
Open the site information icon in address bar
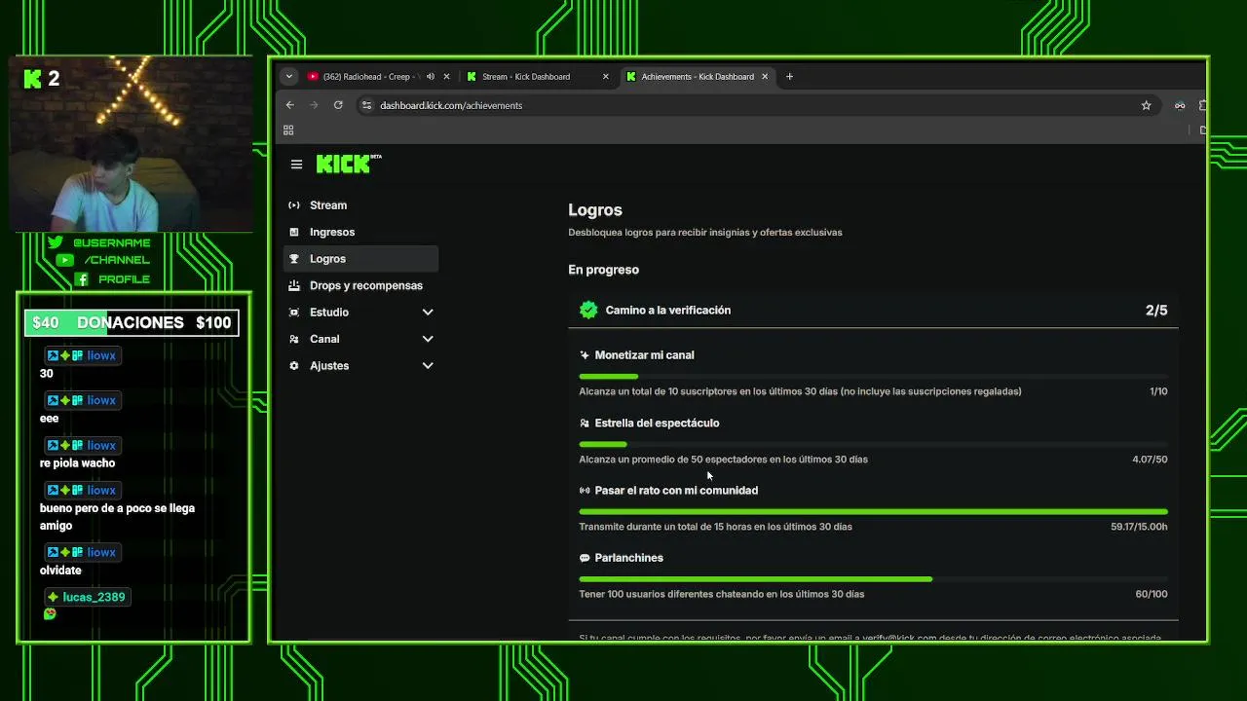tap(366, 105)
